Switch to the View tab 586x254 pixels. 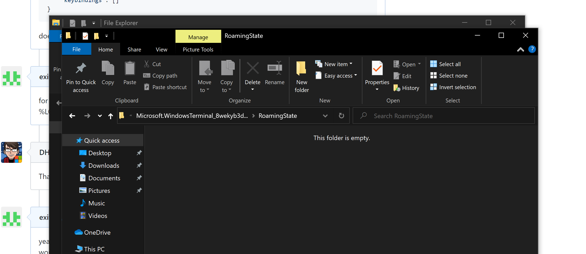161,49
